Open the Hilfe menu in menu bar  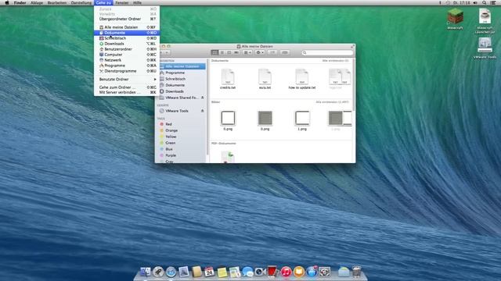(x=137, y=2)
